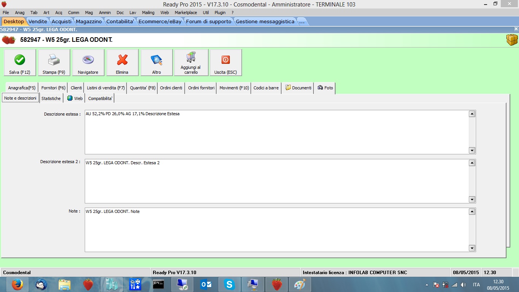Open Remote Desktop icon in the taskbar
519x292 pixels.
182,284
